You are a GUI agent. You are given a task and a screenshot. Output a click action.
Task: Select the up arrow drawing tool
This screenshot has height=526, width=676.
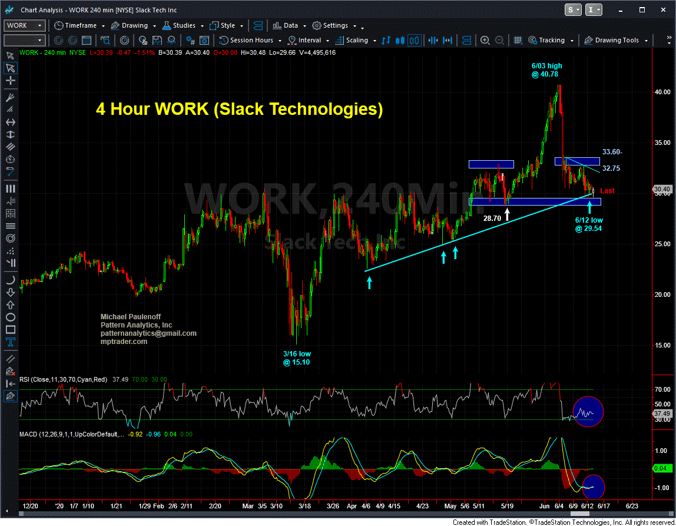[x=11, y=305]
